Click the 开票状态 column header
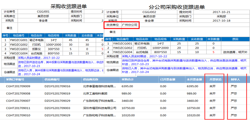The height and width of the screenshot is (121, 250). coord(214,80)
